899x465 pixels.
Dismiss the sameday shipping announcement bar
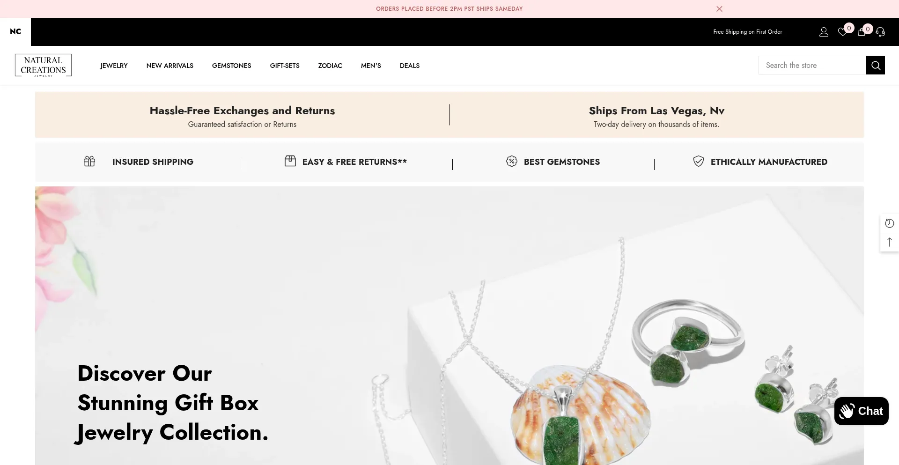(720, 9)
